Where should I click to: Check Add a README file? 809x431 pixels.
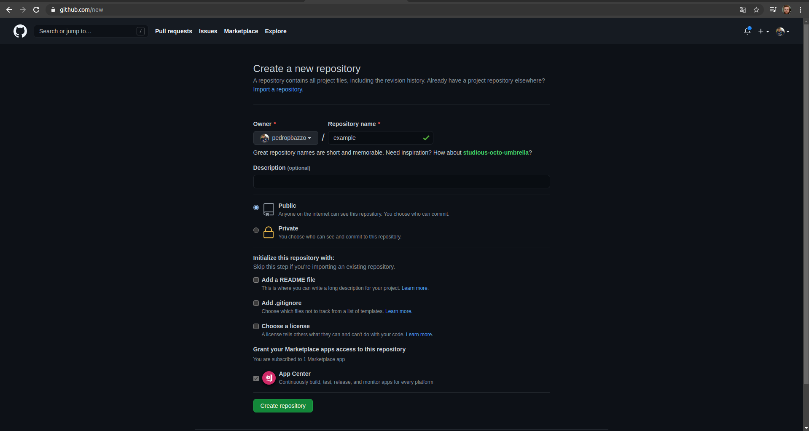click(x=256, y=280)
